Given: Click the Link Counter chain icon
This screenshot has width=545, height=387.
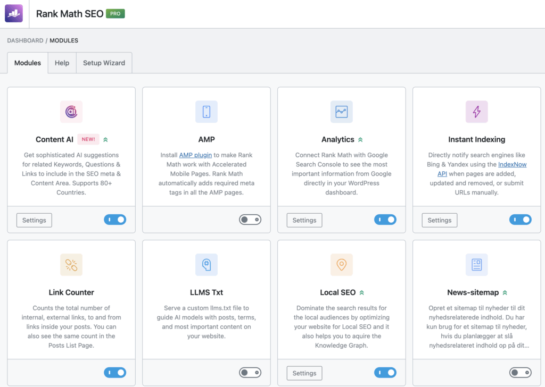Looking at the screenshot, I should pos(71,265).
